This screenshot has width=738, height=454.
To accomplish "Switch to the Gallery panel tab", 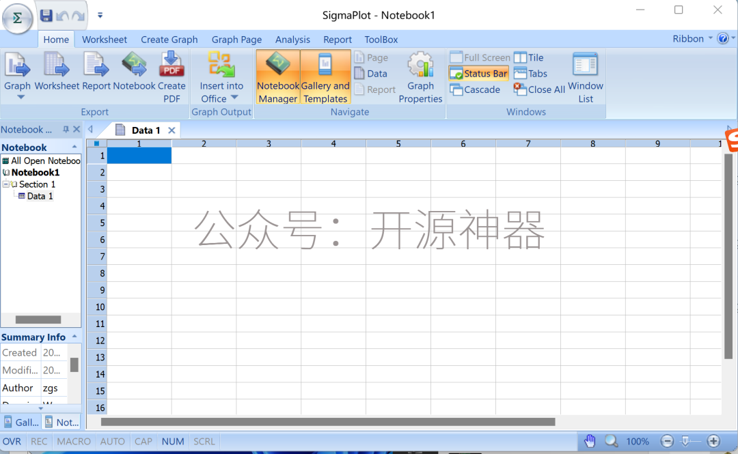I will 22,422.
